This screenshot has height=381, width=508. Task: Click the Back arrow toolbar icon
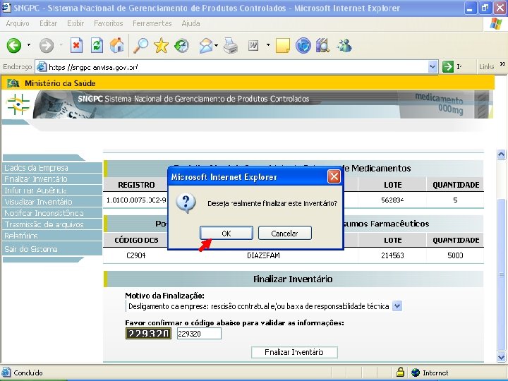(x=14, y=45)
